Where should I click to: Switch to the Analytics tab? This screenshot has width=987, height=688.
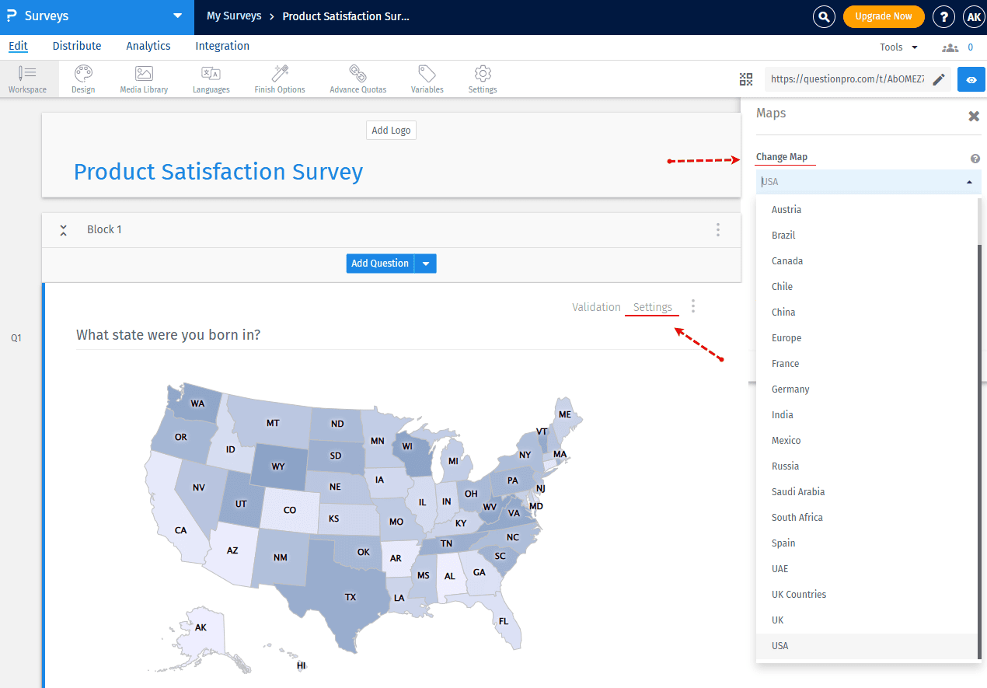click(x=148, y=46)
